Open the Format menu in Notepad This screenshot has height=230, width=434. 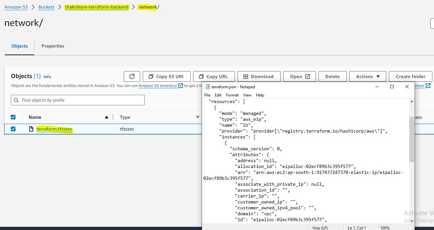click(x=232, y=95)
